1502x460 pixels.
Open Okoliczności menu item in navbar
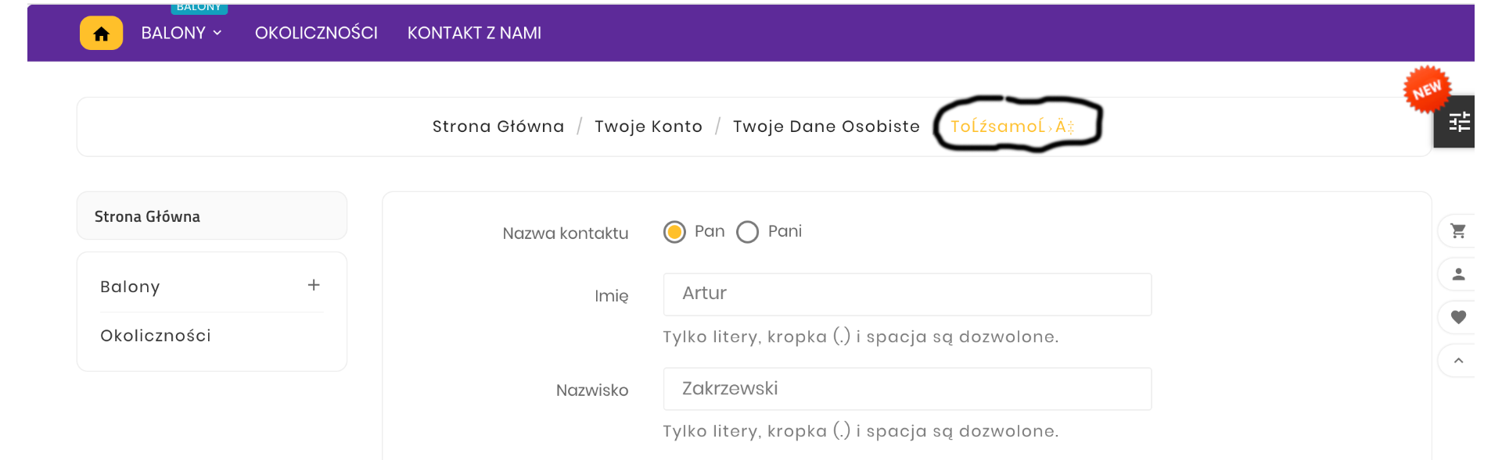[x=316, y=33]
